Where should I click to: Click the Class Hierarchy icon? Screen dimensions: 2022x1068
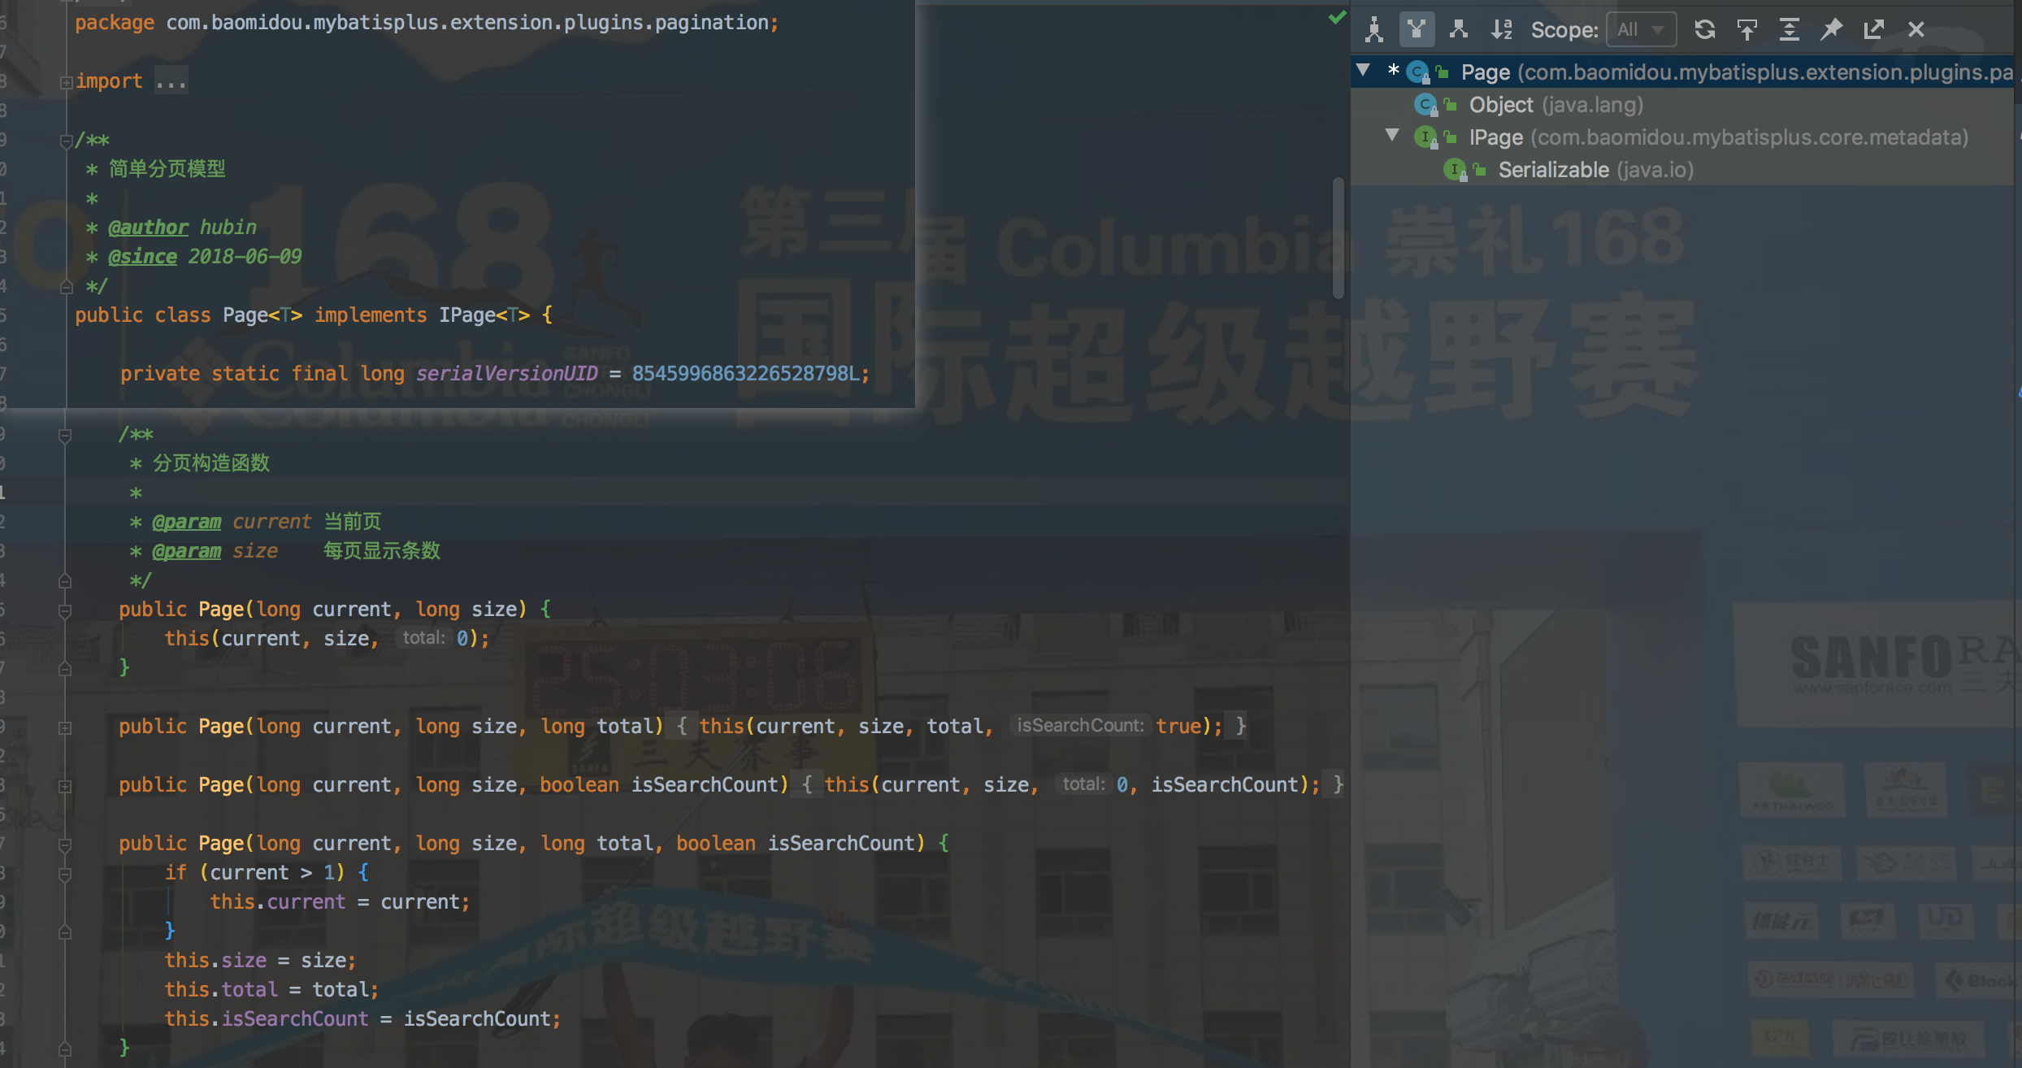coord(1373,29)
